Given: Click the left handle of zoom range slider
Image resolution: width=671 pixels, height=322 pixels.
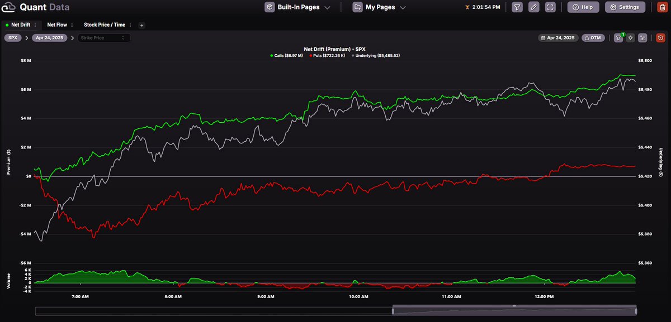Looking at the screenshot, I should point(393,311).
